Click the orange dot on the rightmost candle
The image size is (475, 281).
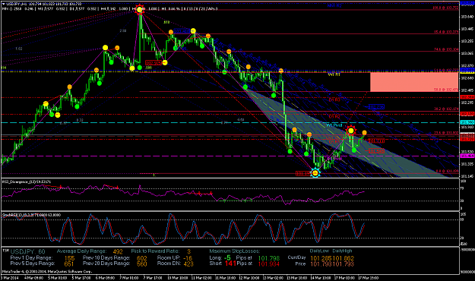pos(365,133)
